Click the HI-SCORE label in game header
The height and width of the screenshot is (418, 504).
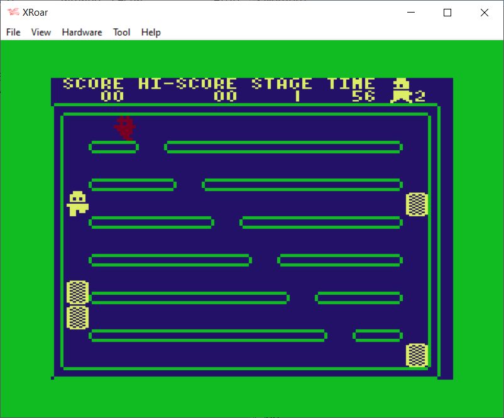click(187, 84)
